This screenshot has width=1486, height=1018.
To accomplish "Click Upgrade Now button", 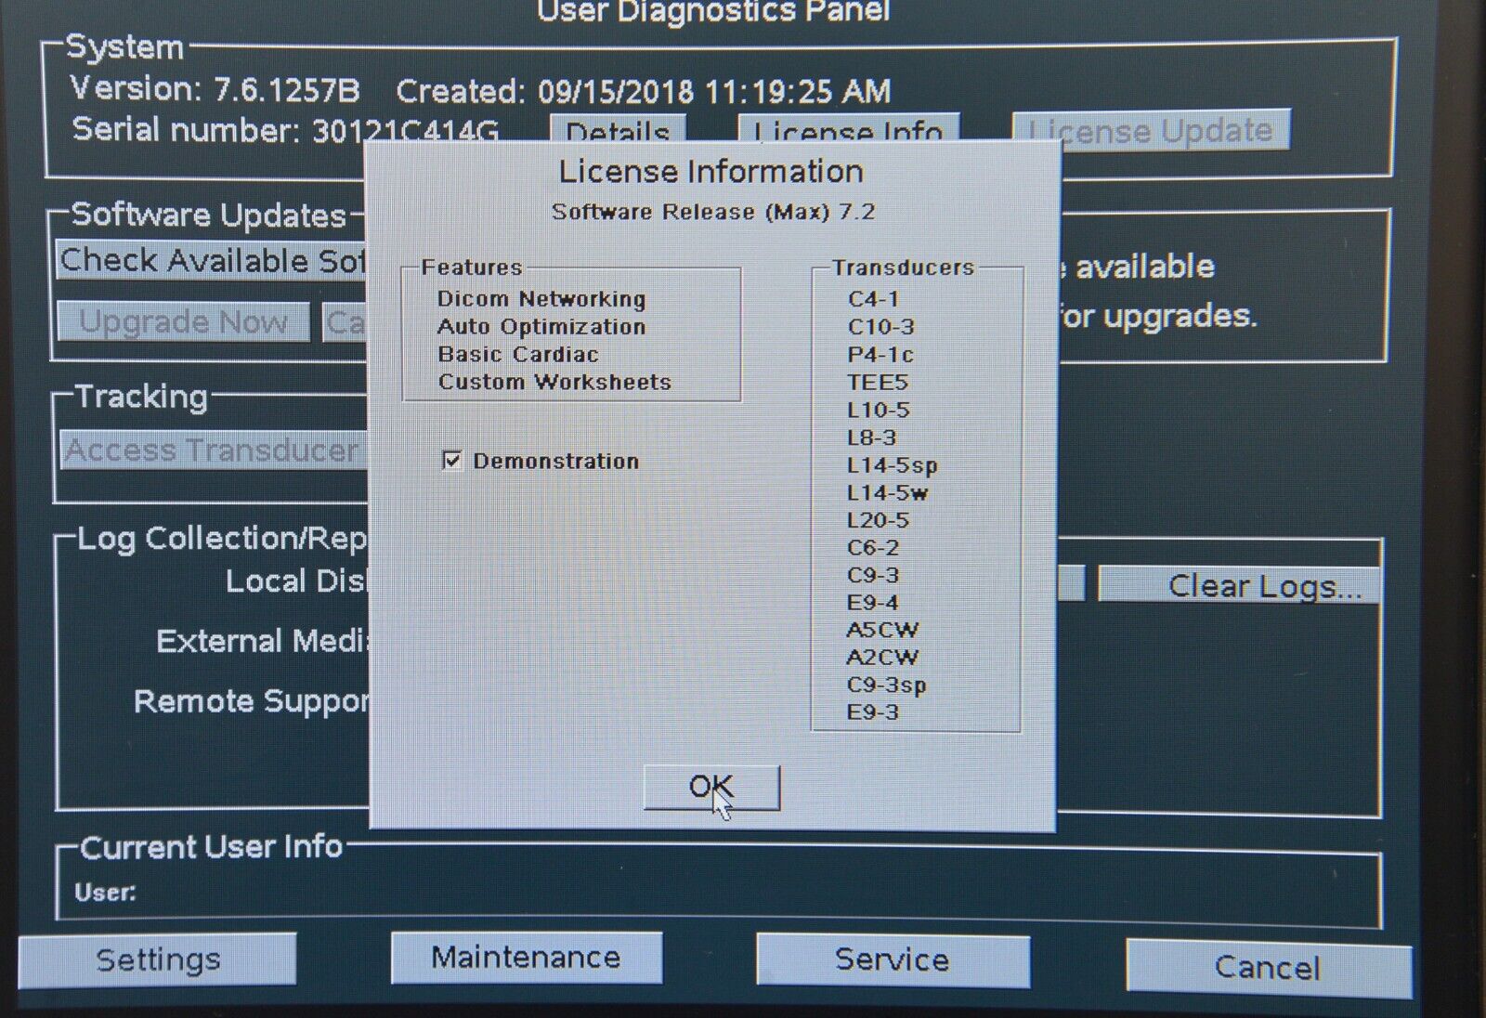I will [183, 321].
